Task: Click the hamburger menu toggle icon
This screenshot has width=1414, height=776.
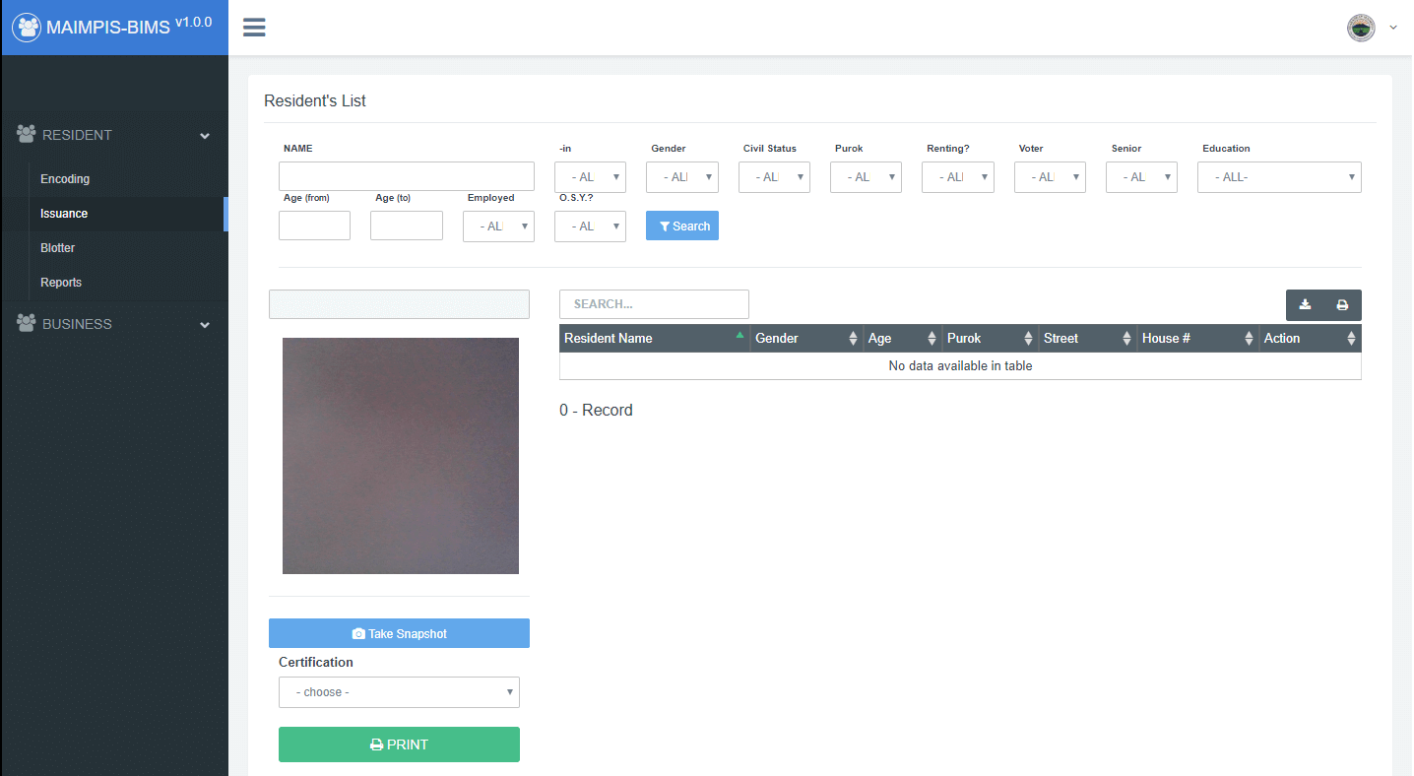Action: click(254, 28)
